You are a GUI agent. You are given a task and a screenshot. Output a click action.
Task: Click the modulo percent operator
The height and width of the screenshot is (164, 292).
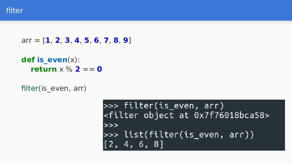tap(69, 69)
